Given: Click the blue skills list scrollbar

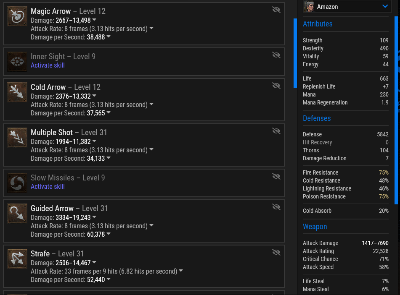Looking at the screenshot, I should tap(295, 53).
